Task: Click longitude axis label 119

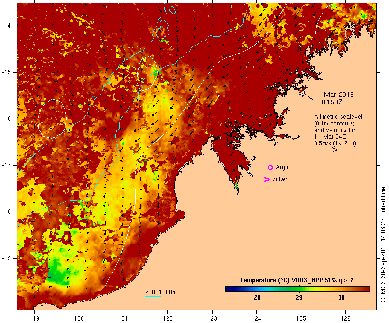Action: [x=34, y=318]
